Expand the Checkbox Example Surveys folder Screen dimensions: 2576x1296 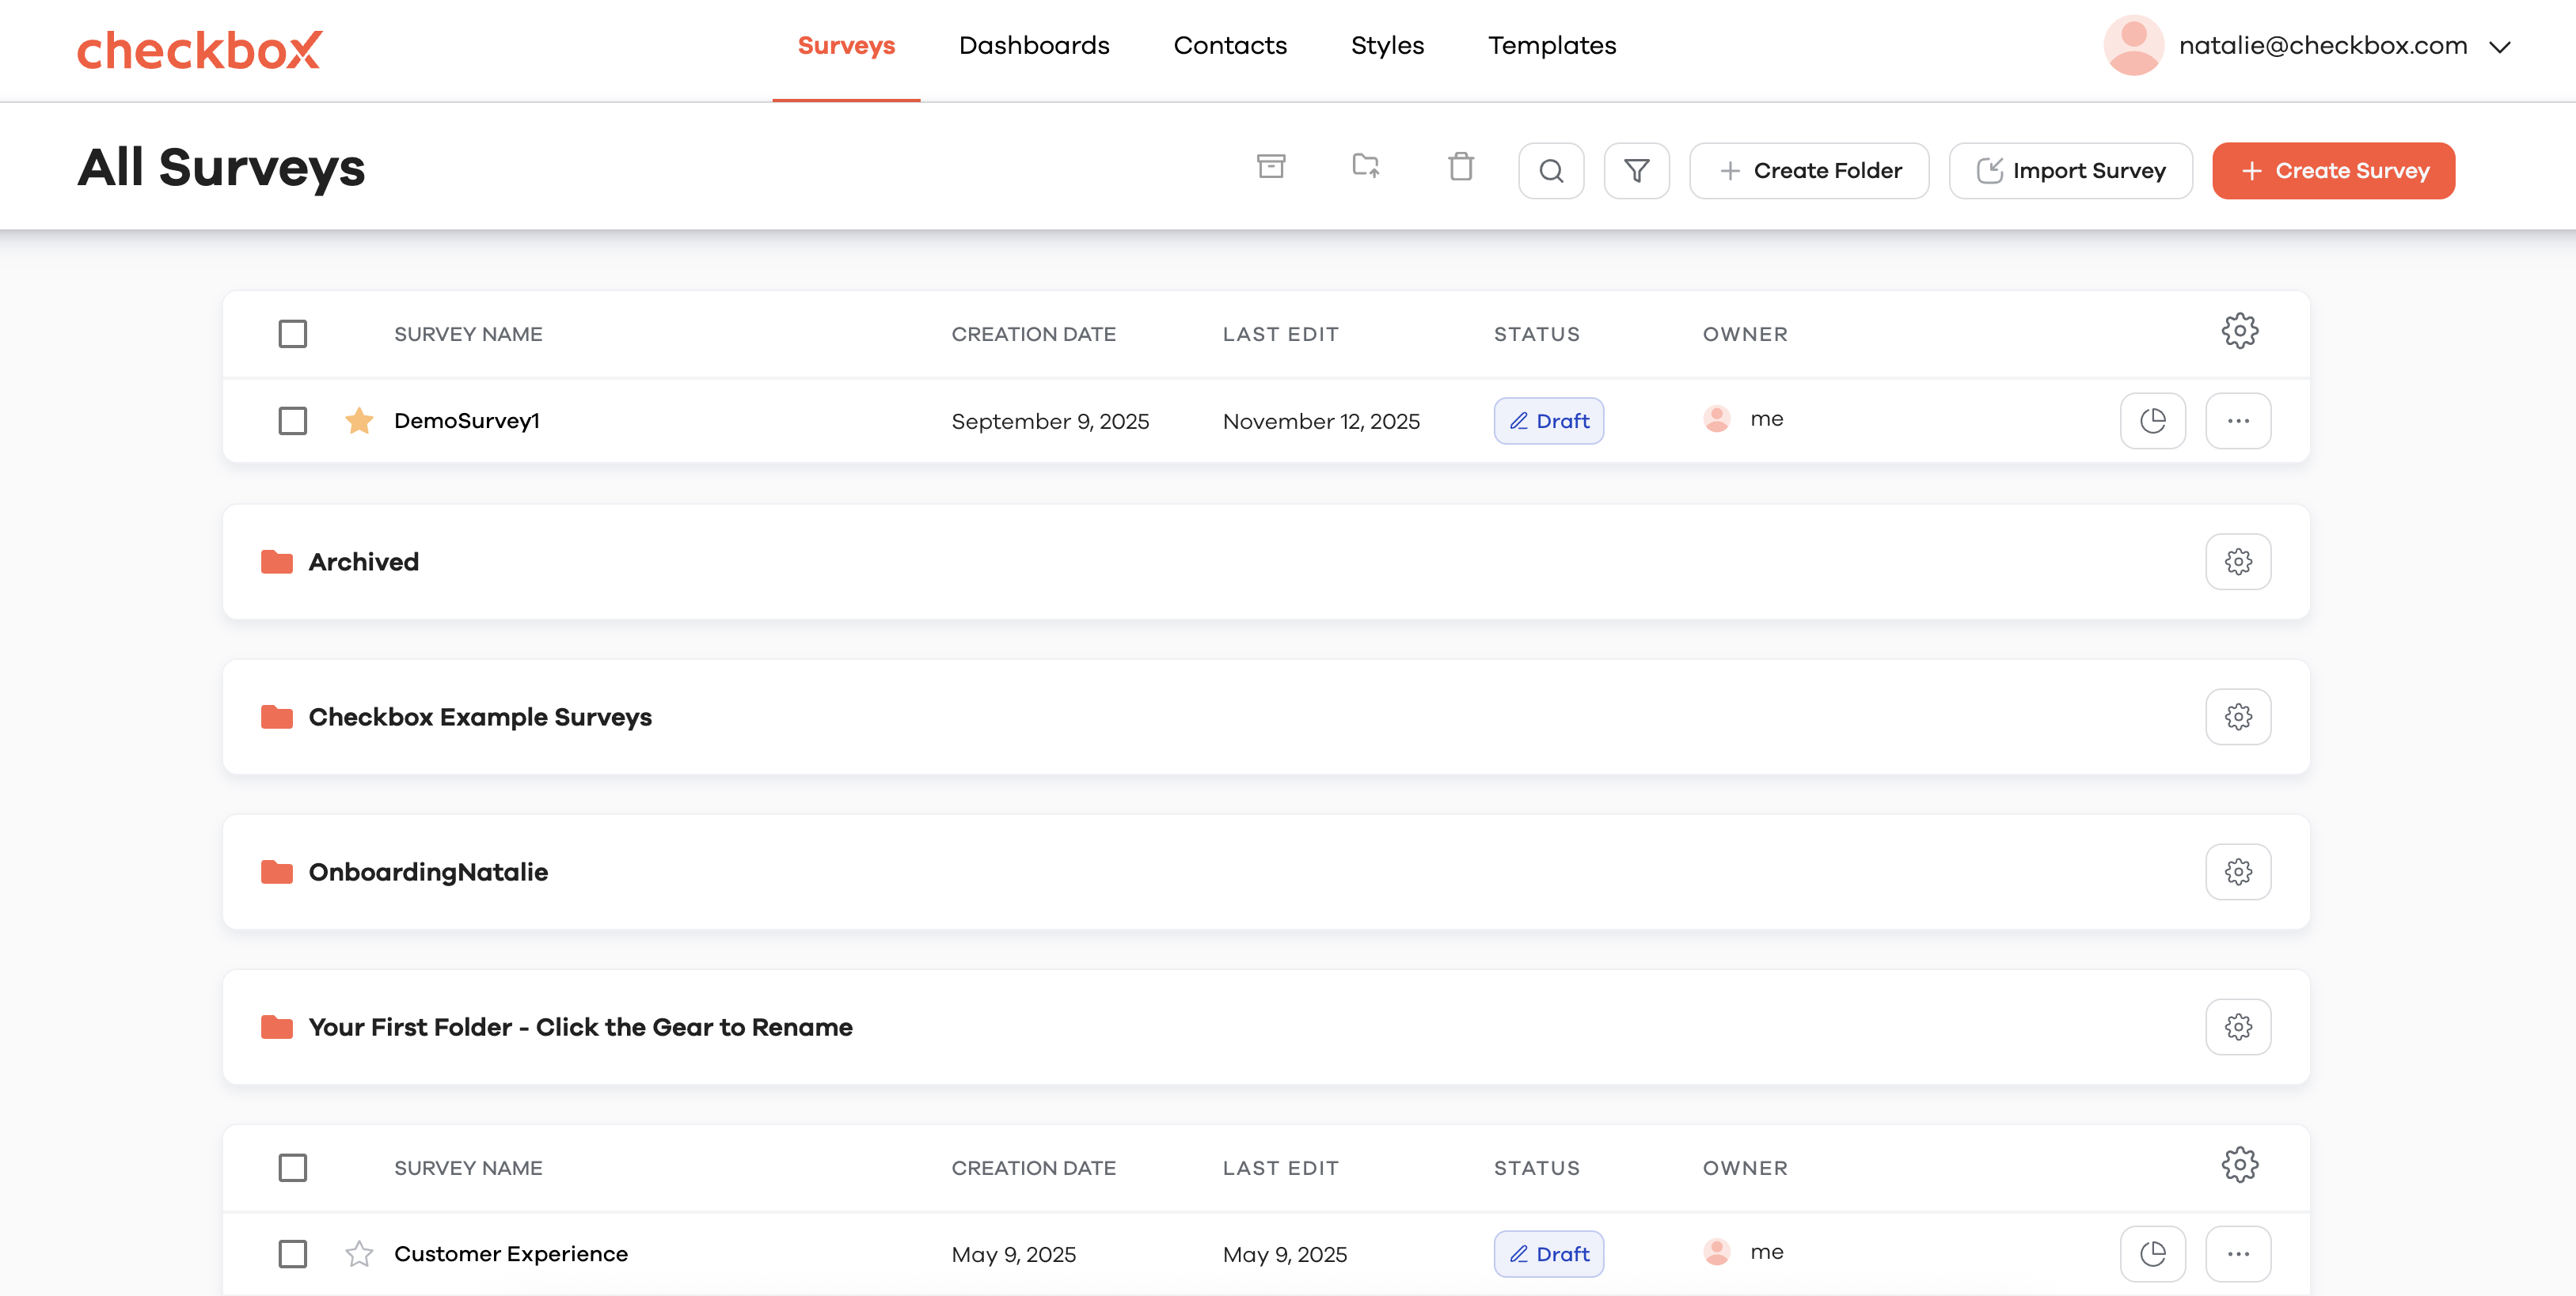tap(479, 718)
